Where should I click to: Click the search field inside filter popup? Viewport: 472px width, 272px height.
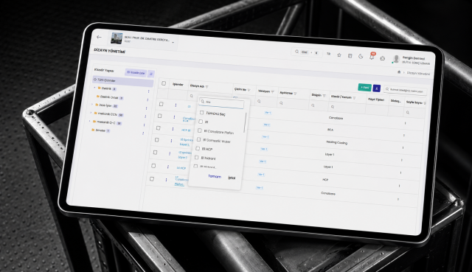click(222, 102)
